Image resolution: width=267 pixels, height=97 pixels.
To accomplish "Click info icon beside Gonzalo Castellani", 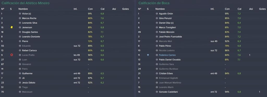I will [x=157, y=92].
